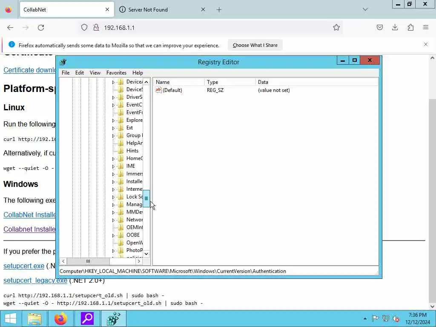Screen dimensions: 436x327
Task: Expand the DriverS tree key
Action: 113,98
